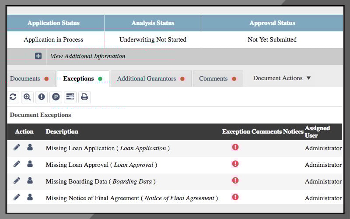350x219 pixels.
Task: Click the refresh icon in the toolbar
Action: (x=13, y=97)
